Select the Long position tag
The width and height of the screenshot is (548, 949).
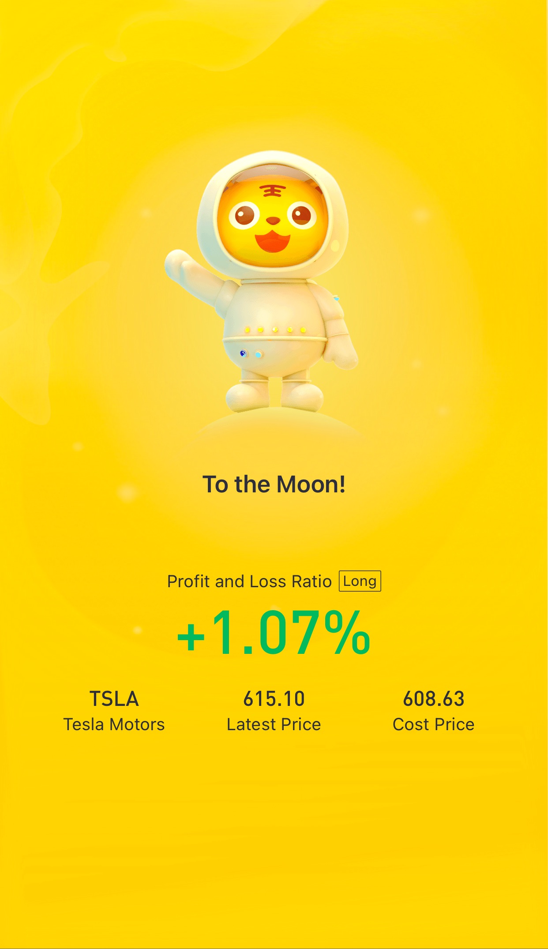tap(360, 581)
